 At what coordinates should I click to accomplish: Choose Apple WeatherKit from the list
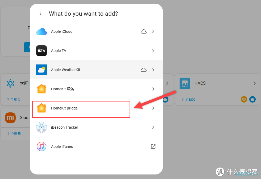[96, 70]
